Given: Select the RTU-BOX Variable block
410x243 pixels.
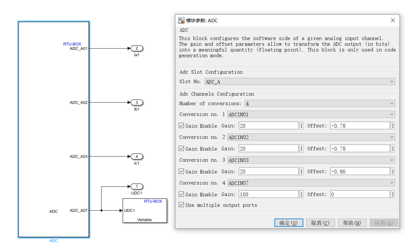Looking at the screenshot, I should click(x=144, y=210).
